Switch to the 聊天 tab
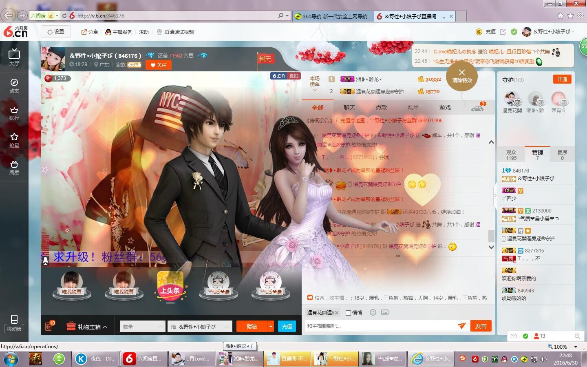Image resolution: width=587 pixels, height=367 pixels. click(349, 108)
